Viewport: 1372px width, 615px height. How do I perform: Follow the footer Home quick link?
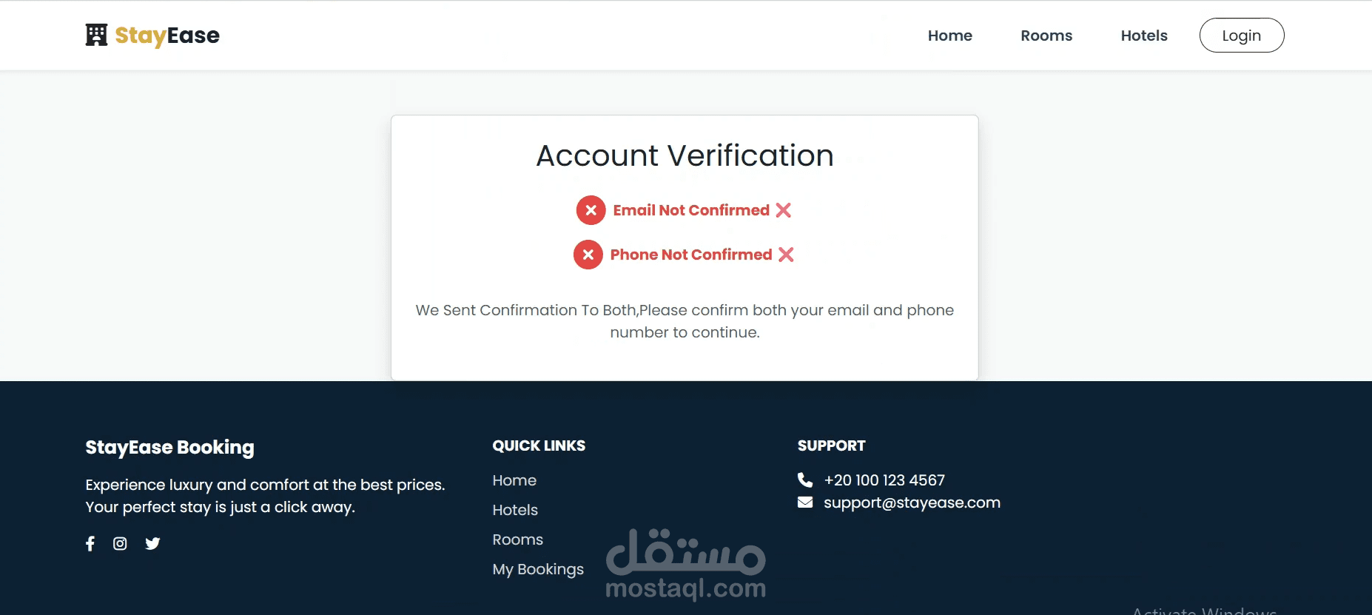[514, 480]
